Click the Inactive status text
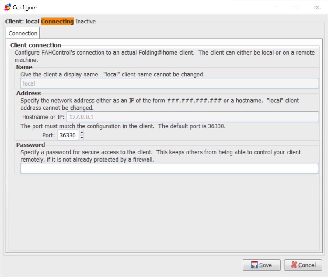Image resolution: width=328 pixels, height=277 pixels. pyautogui.click(x=85, y=21)
